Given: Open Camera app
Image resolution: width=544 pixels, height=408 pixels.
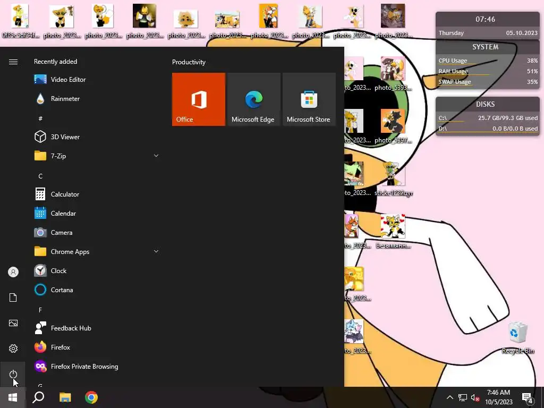Looking at the screenshot, I should [97, 233].
